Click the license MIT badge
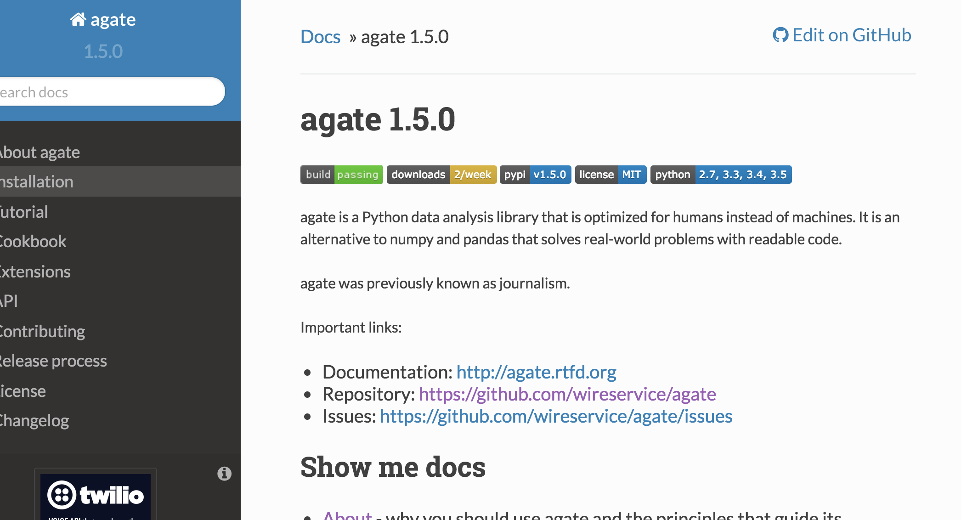The image size is (961, 520). (x=611, y=175)
